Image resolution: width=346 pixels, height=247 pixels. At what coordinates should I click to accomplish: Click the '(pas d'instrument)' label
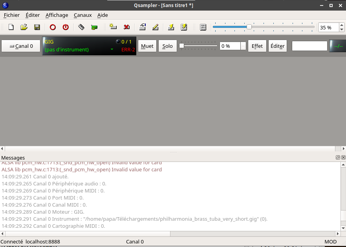point(67,49)
